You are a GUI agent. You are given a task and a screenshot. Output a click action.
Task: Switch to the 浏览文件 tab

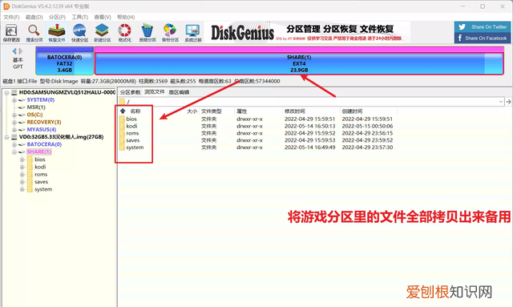point(155,92)
